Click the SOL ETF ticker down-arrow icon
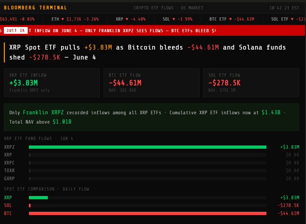The width and height of the screenshot is (306, 224). [x=292, y=19]
